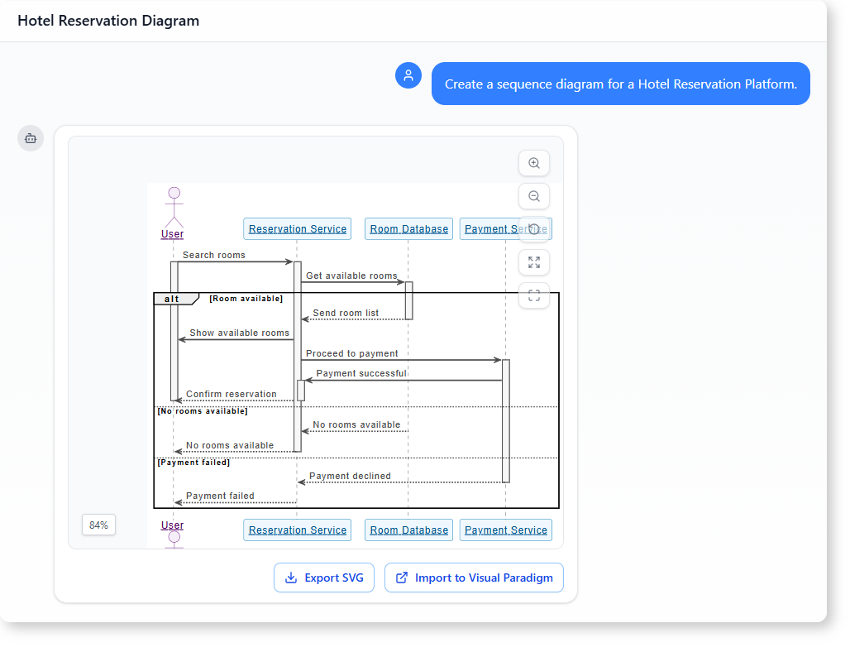The width and height of the screenshot is (850, 652).
Task: Zoom in on the sequence diagram
Action: [534, 164]
